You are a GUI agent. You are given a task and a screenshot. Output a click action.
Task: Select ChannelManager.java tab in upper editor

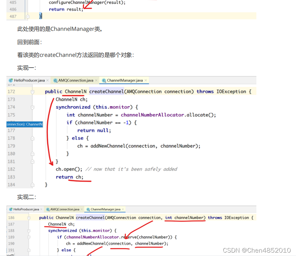click(125, 80)
